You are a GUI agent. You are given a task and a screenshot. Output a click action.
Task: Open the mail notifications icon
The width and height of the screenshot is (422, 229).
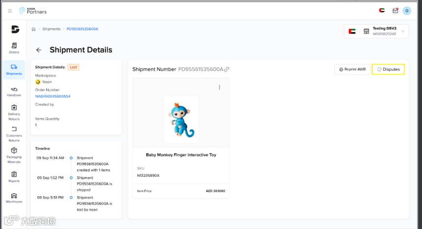point(395,11)
